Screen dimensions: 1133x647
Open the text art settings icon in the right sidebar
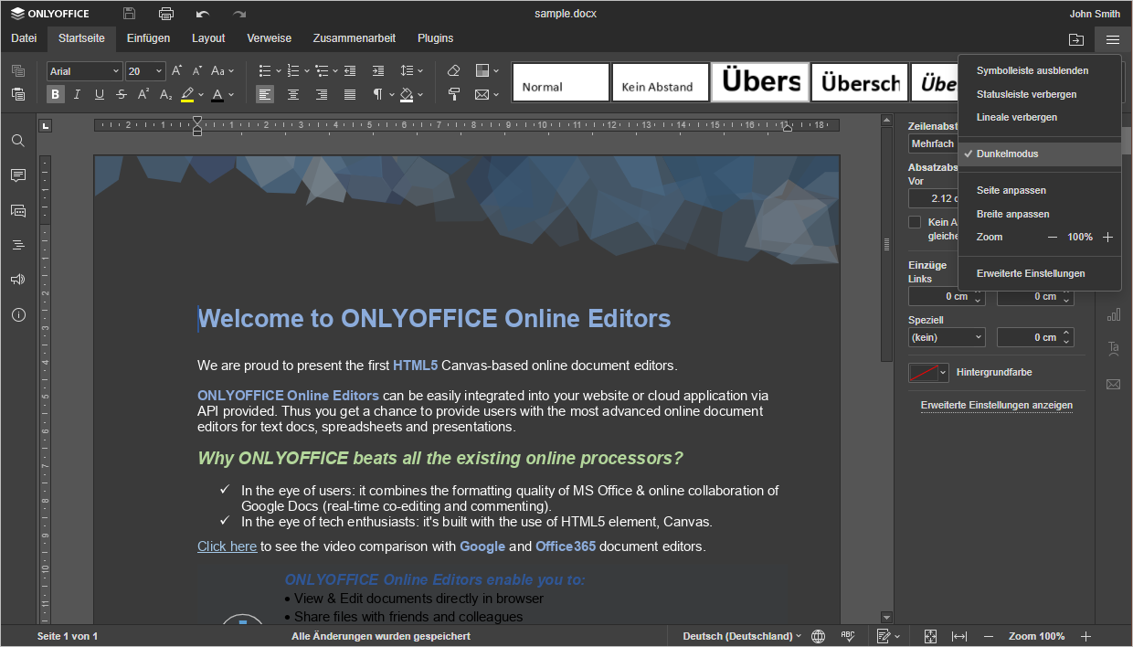1114,349
